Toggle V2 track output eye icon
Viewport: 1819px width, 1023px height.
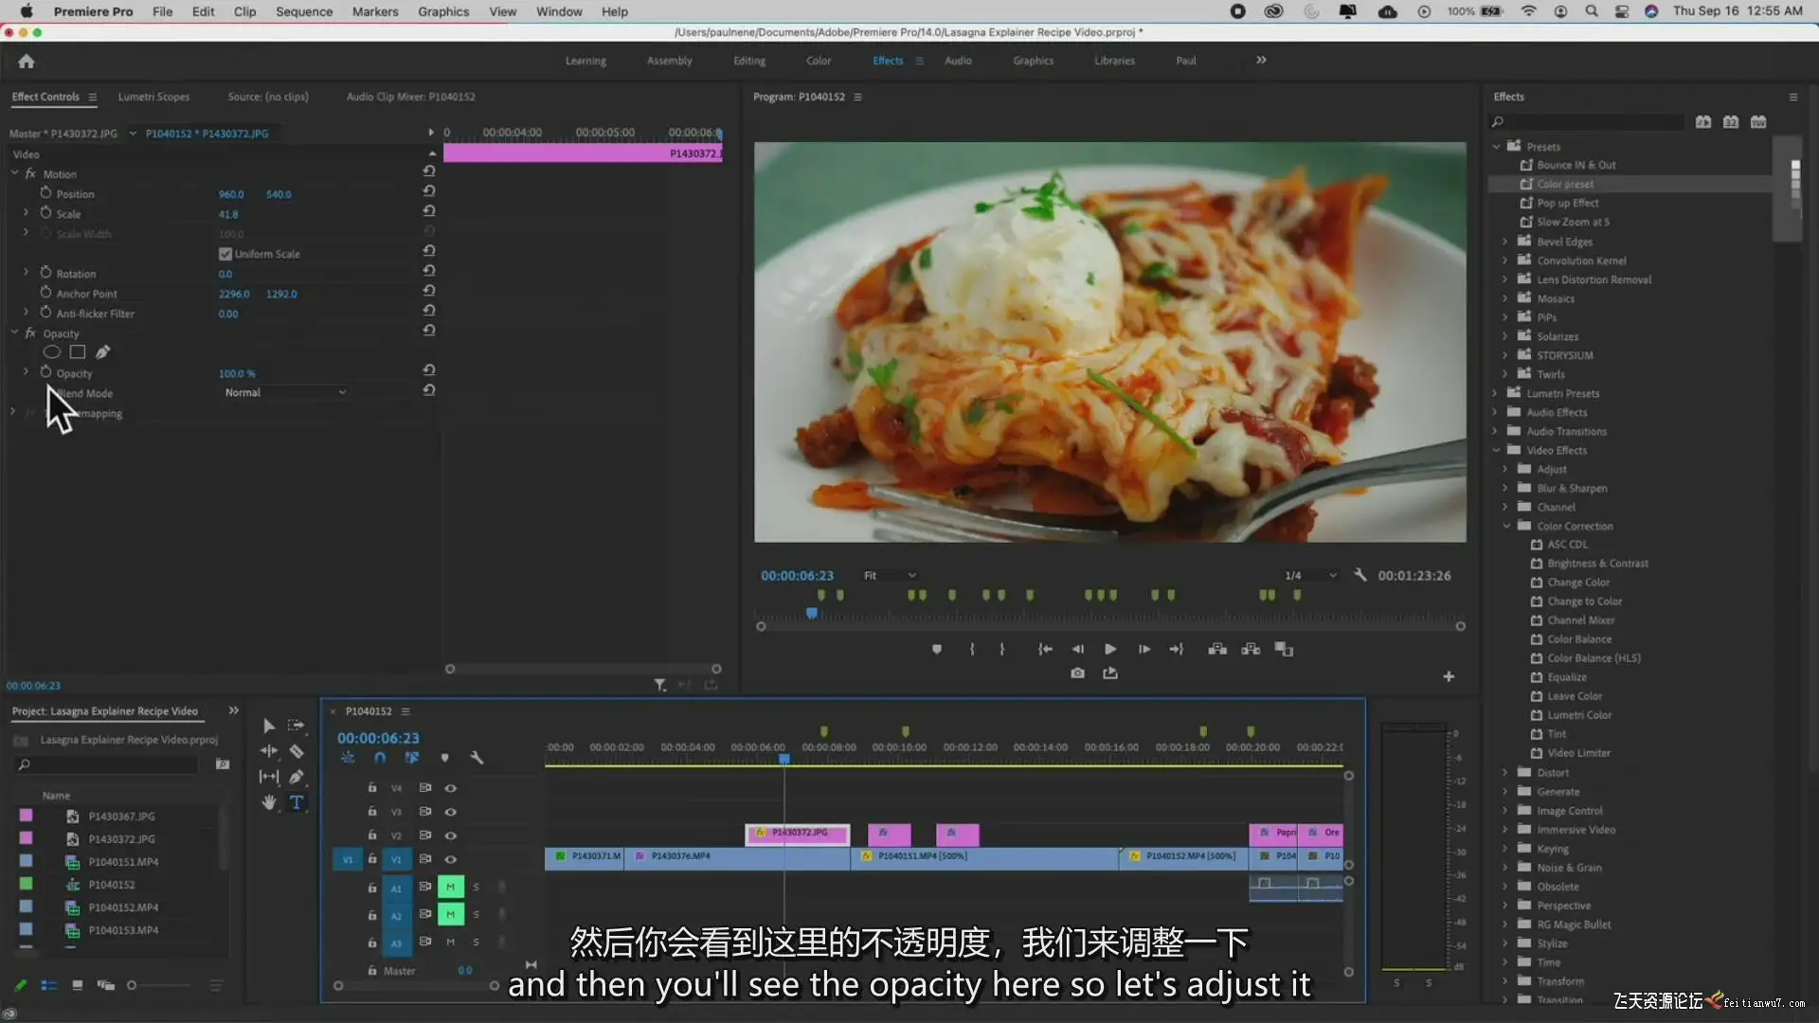coord(451,835)
